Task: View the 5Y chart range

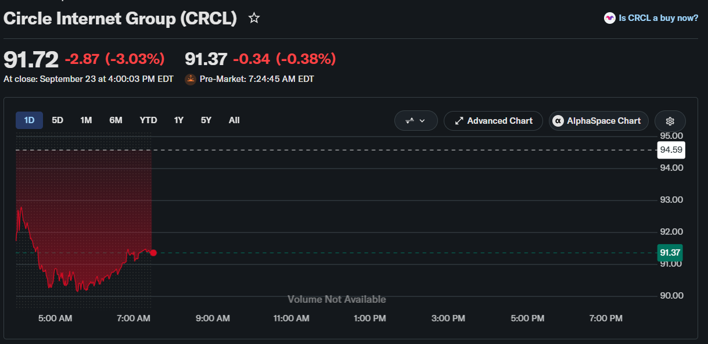Action: pos(206,120)
